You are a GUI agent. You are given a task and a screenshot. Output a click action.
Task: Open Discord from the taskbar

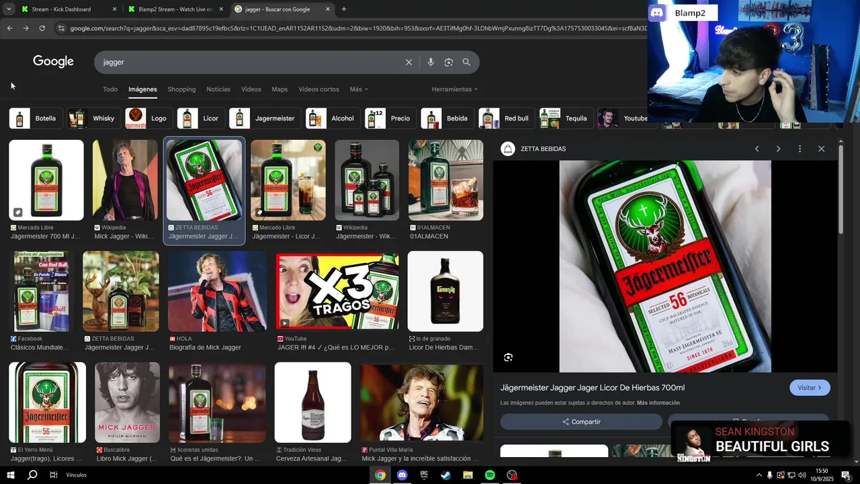pos(402,475)
